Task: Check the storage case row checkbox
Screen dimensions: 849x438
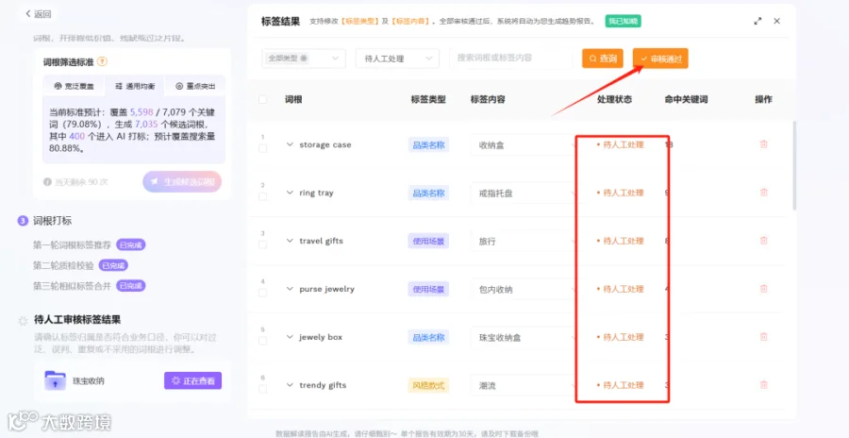Action: point(262,148)
